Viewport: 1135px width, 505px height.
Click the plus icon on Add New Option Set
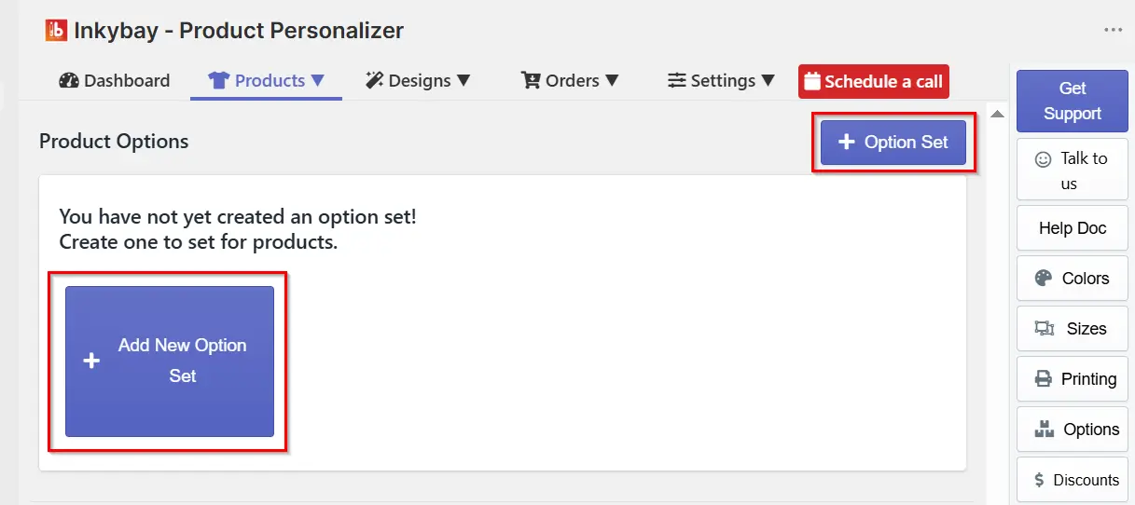(x=91, y=361)
